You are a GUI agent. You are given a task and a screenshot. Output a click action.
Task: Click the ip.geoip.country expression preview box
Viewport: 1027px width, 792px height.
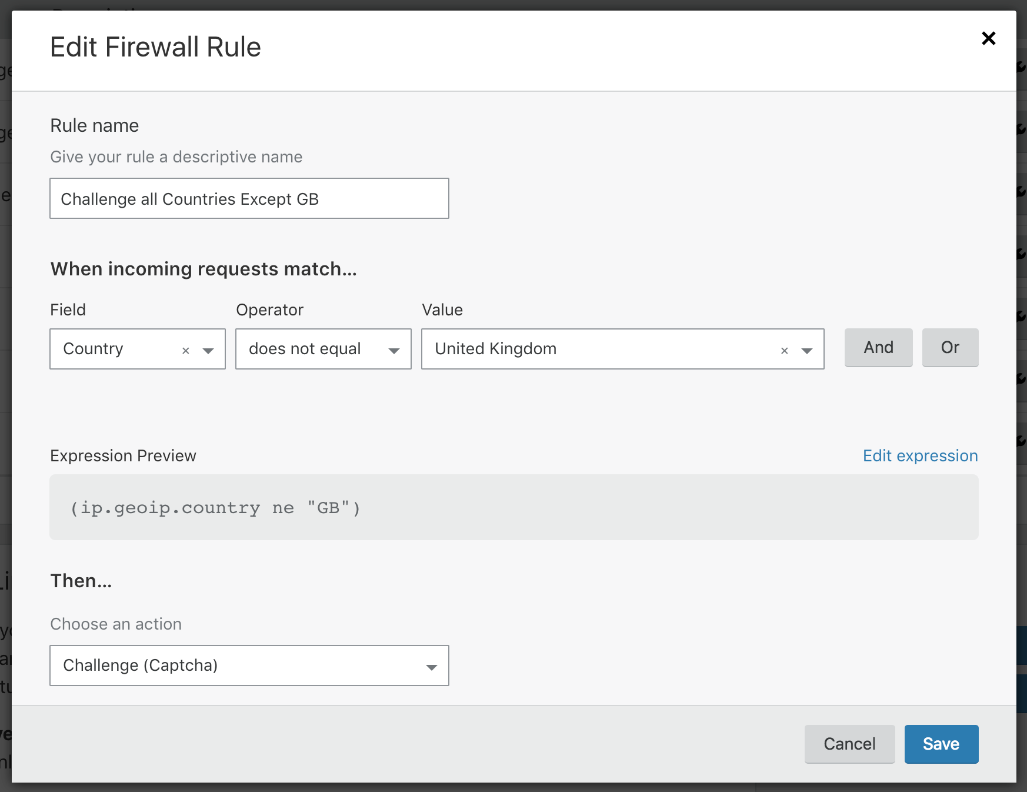pyautogui.click(x=514, y=507)
